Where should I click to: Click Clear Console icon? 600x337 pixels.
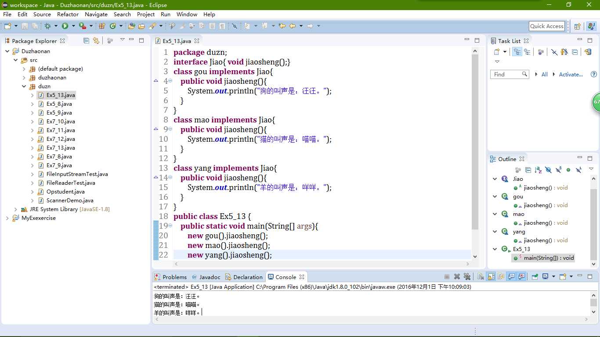[481, 277]
